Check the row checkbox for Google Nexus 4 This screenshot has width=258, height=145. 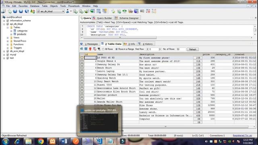coord(82,61)
